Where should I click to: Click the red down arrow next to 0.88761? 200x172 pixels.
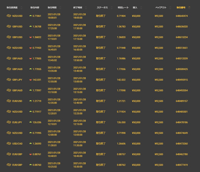pos(30,154)
